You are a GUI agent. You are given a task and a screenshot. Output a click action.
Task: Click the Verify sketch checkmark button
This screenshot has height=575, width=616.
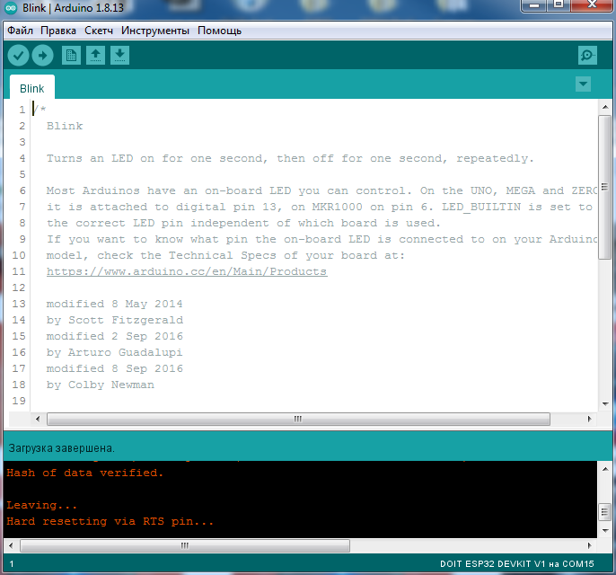(x=18, y=56)
